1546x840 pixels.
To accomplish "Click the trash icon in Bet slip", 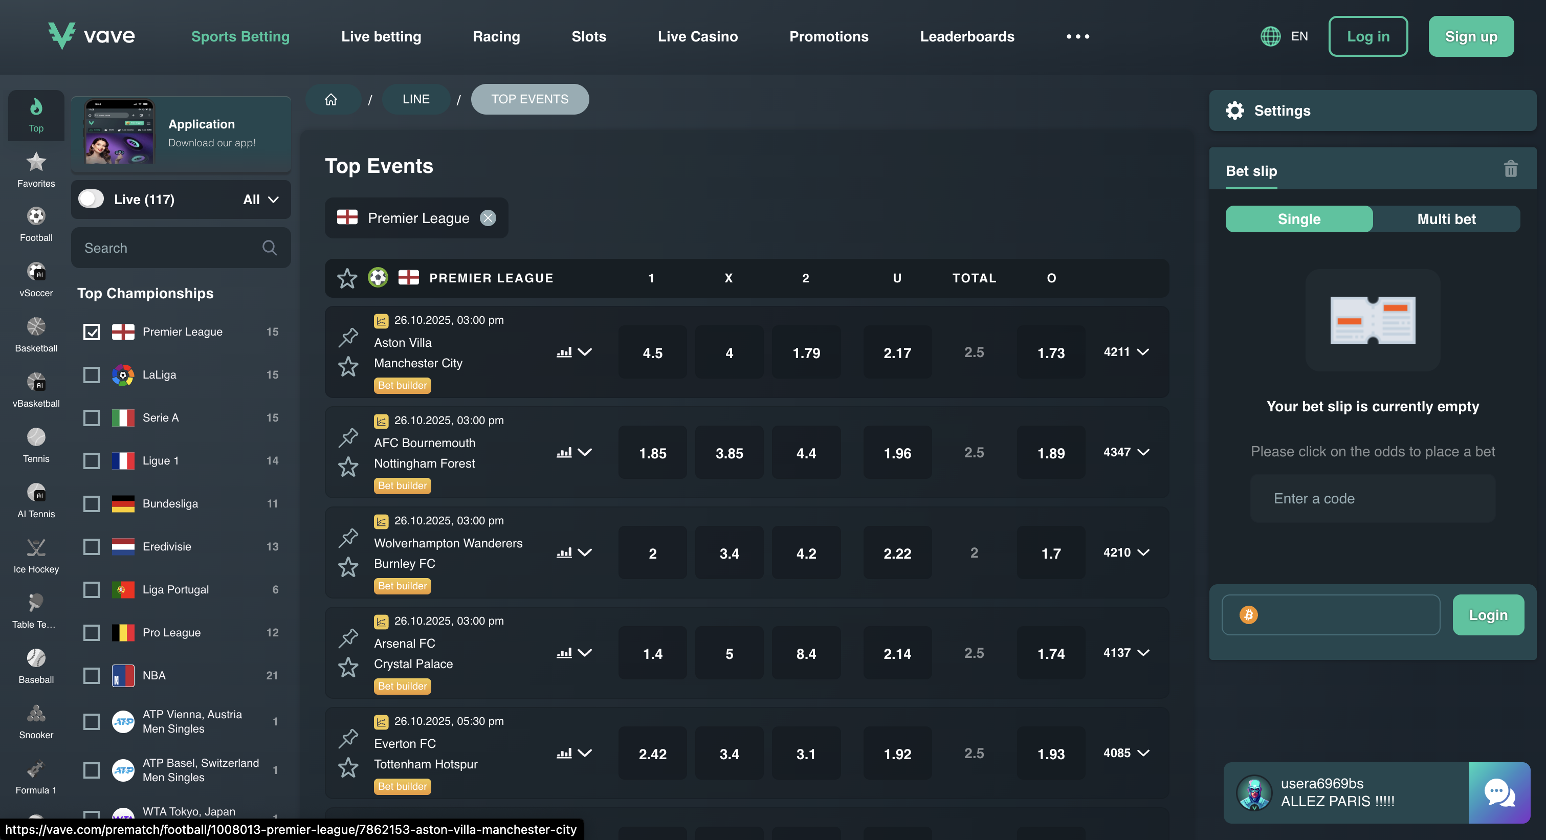I will click(1510, 169).
